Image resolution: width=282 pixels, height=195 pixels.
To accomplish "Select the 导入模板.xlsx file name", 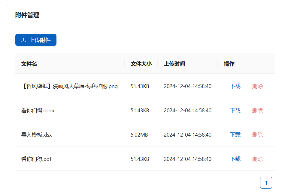I will point(36,135).
